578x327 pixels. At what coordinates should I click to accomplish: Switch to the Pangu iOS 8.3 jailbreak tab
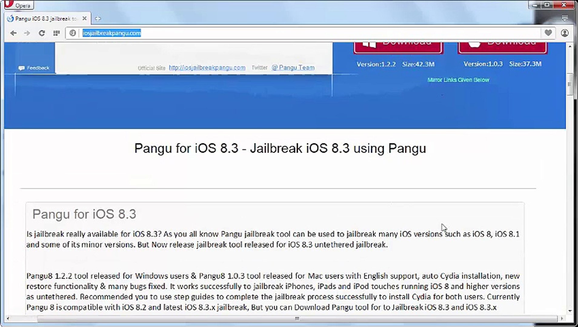point(42,18)
